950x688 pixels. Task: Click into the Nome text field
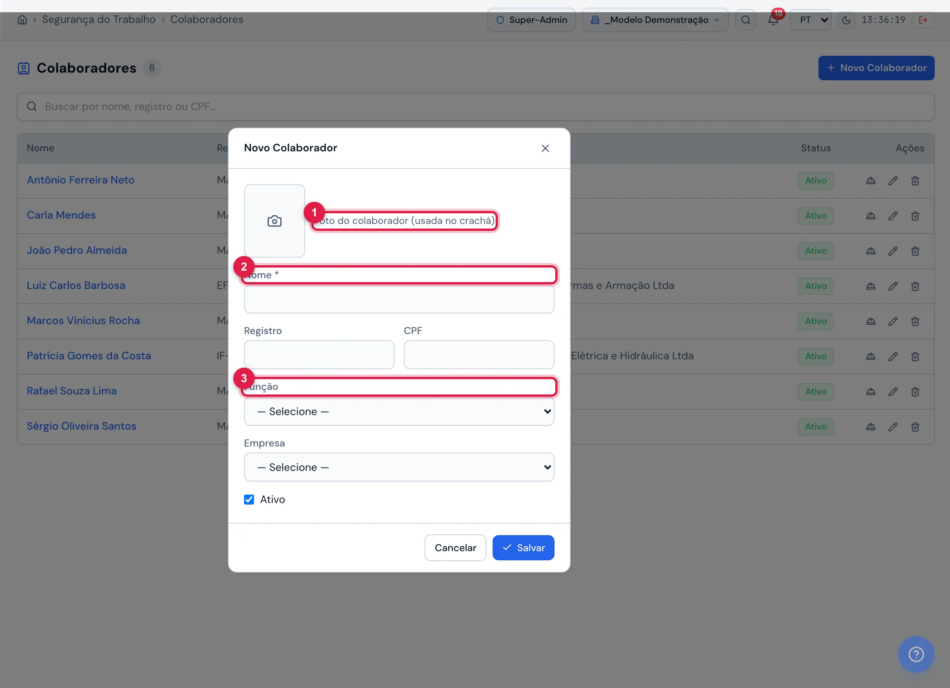399,299
